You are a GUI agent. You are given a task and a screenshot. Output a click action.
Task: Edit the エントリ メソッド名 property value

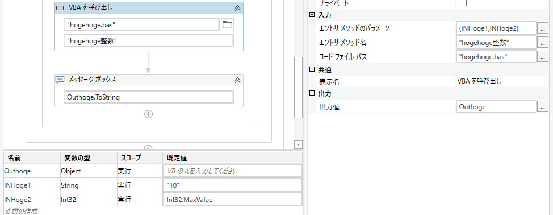496,42
